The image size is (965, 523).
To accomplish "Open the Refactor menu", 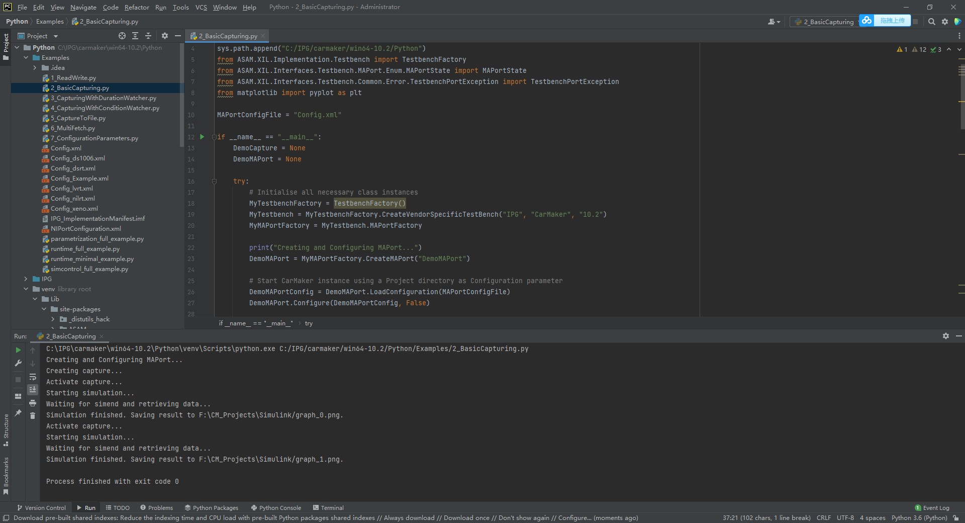I will pos(137,7).
